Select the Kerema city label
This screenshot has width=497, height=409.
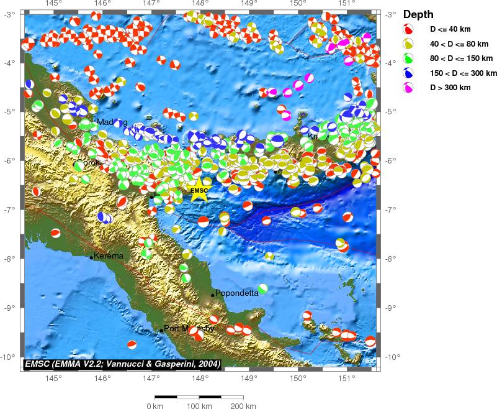(109, 255)
